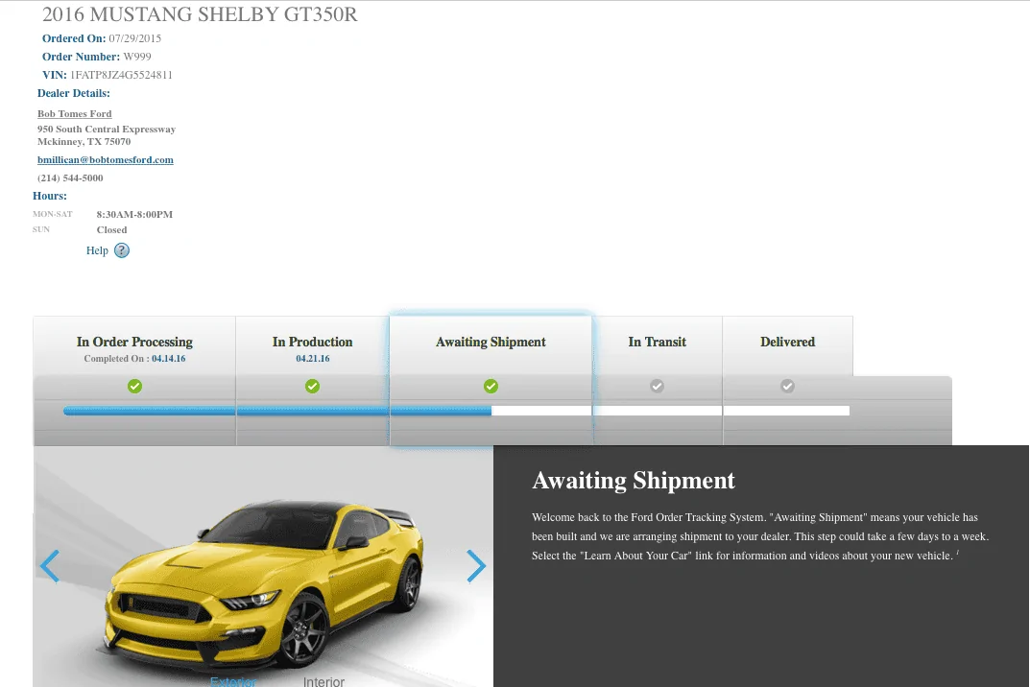Click the Sunday Closed hours text
1030x687 pixels.
click(x=111, y=230)
